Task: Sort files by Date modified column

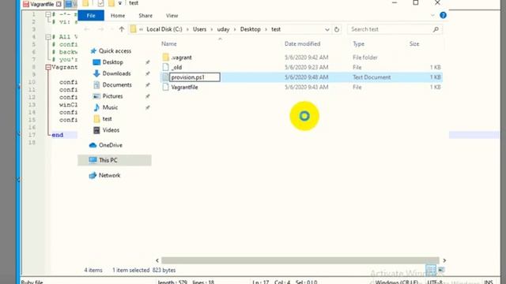Action: pyautogui.click(x=302, y=44)
